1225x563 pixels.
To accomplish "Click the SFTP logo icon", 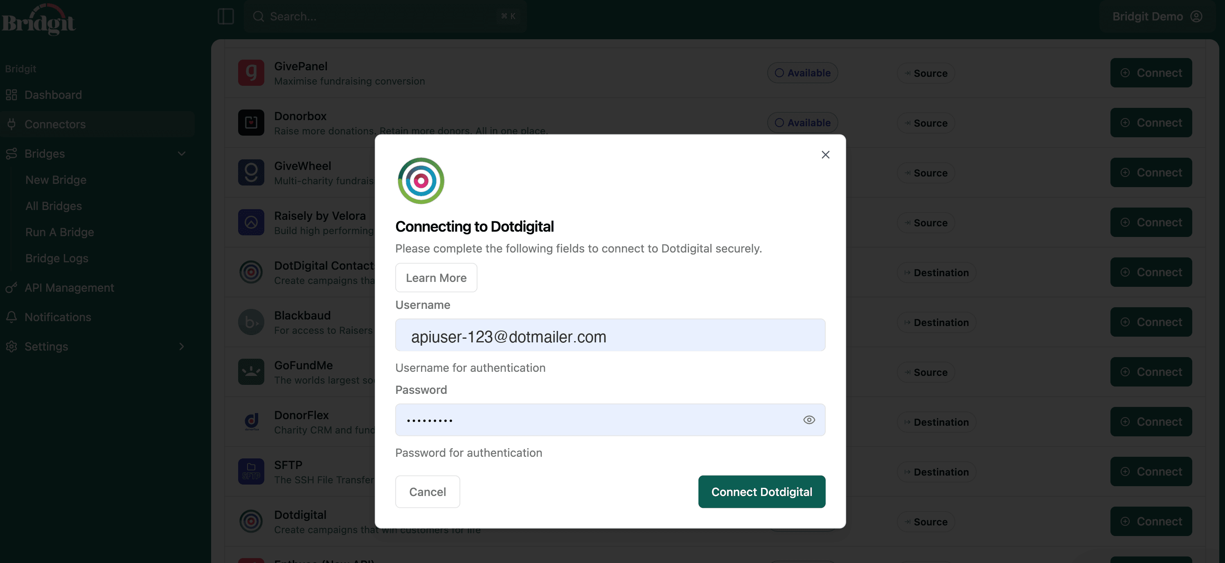I will point(251,471).
